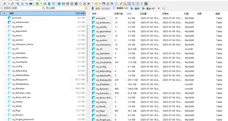This screenshot has width=228, height=121.
Task: Click the user manager people icon
Action: point(45,4)
